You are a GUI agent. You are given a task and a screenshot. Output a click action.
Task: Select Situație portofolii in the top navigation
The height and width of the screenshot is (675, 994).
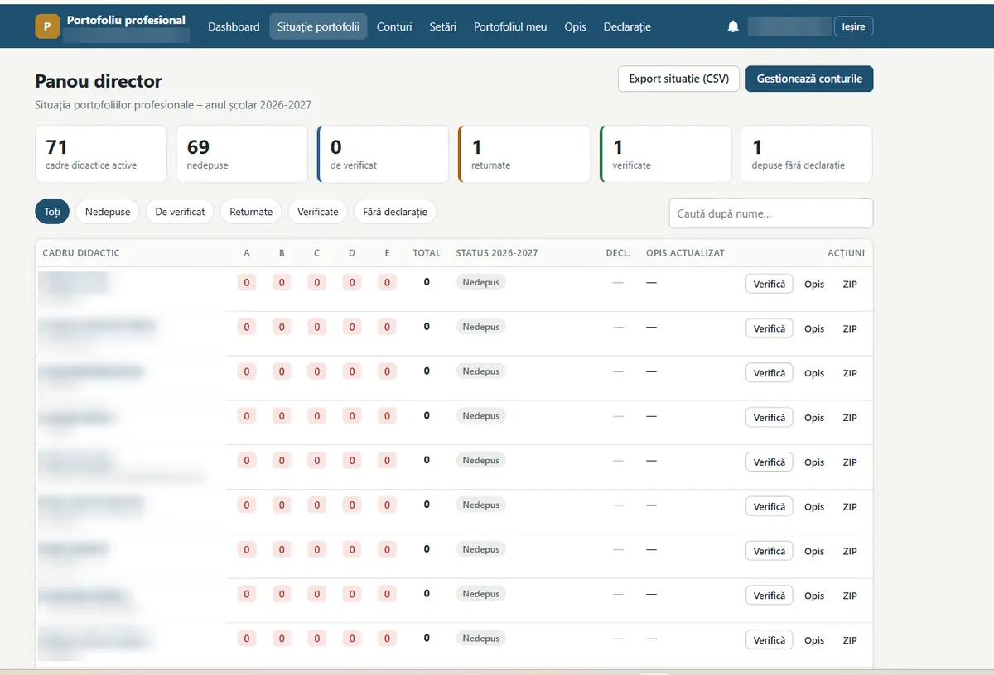(x=318, y=26)
